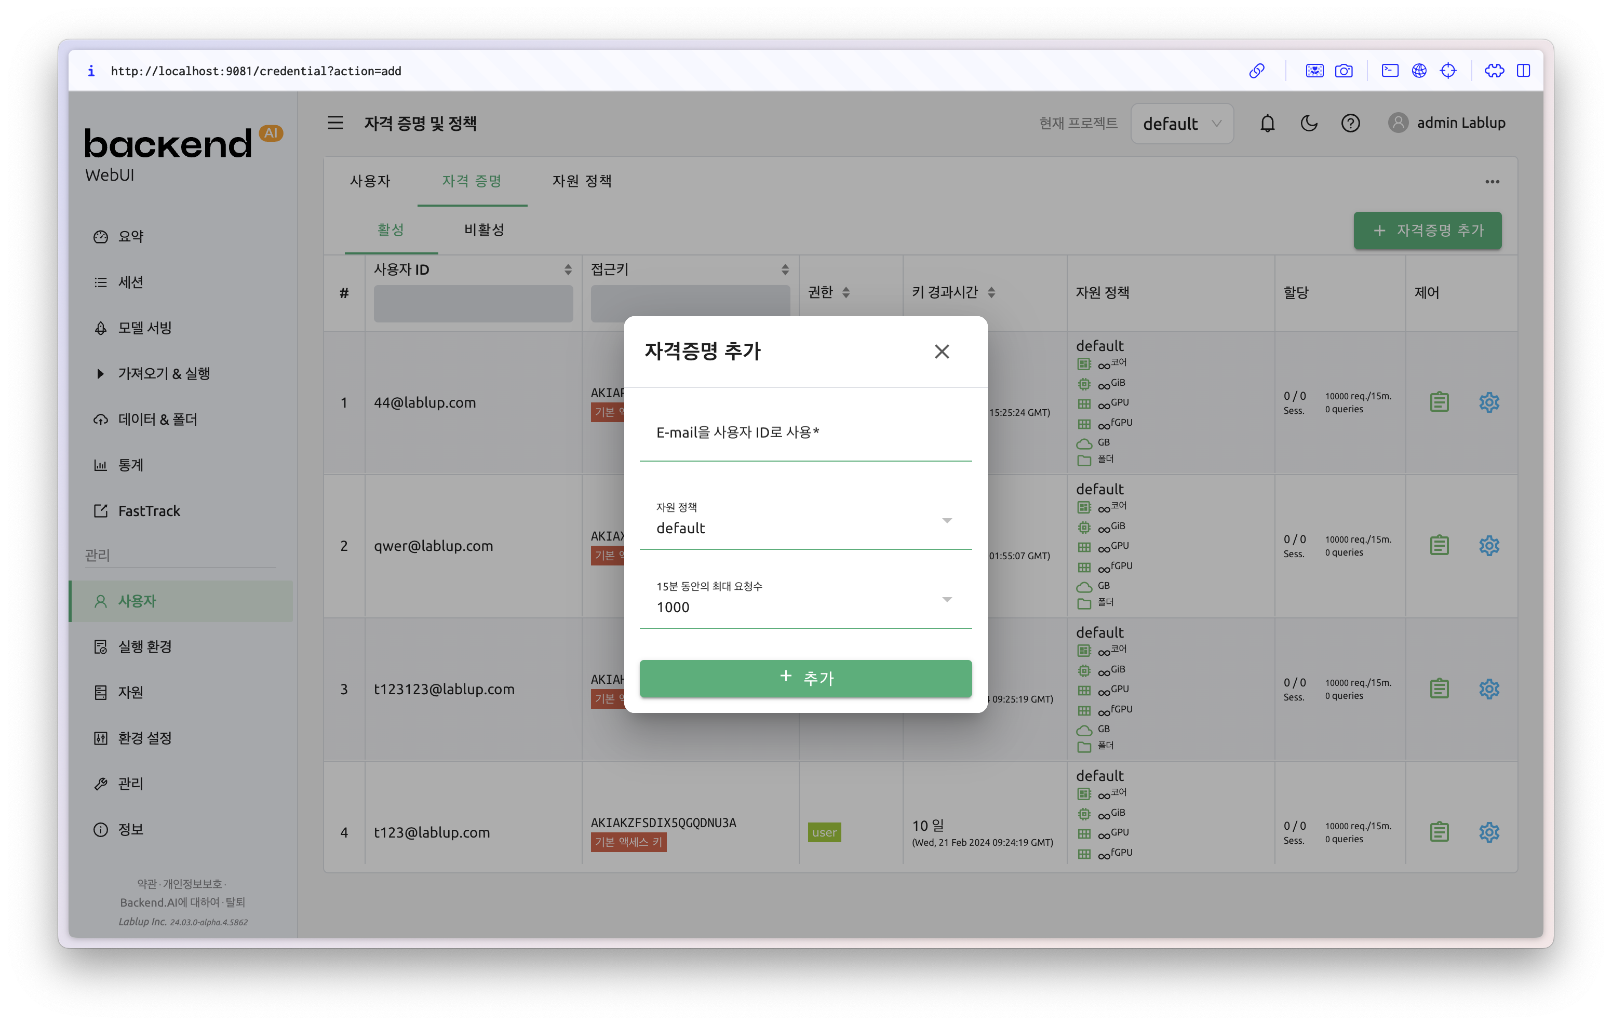The width and height of the screenshot is (1612, 1025).
Task: Click the link icon in address bar
Action: click(1257, 71)
